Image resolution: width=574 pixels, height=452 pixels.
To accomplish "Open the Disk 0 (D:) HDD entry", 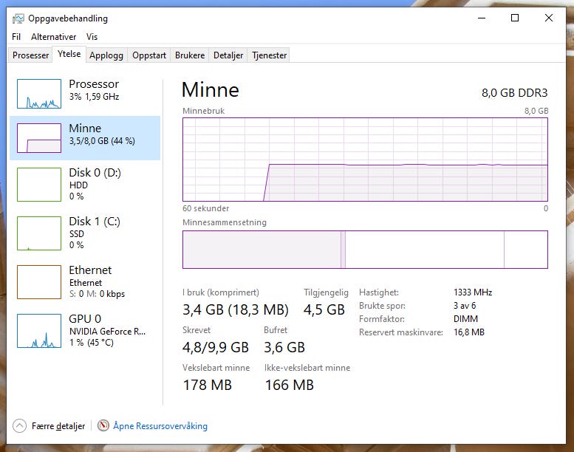I will click(85, 184).
